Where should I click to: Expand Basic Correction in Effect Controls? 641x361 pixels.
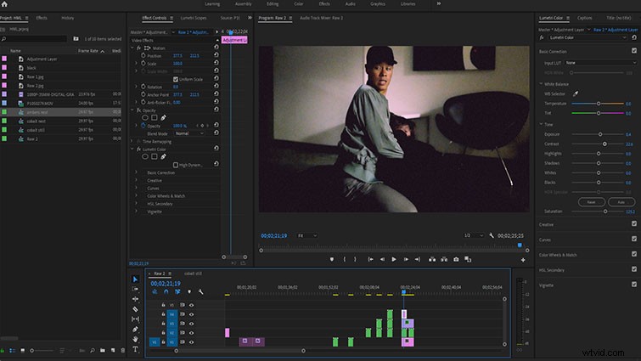137,172
